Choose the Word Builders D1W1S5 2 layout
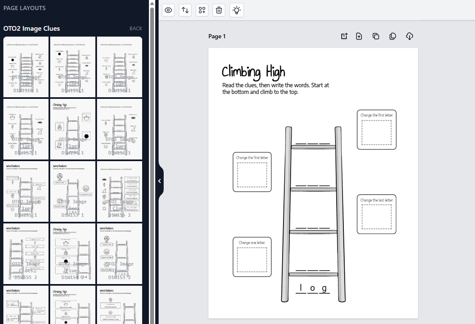 coord(26,253)
